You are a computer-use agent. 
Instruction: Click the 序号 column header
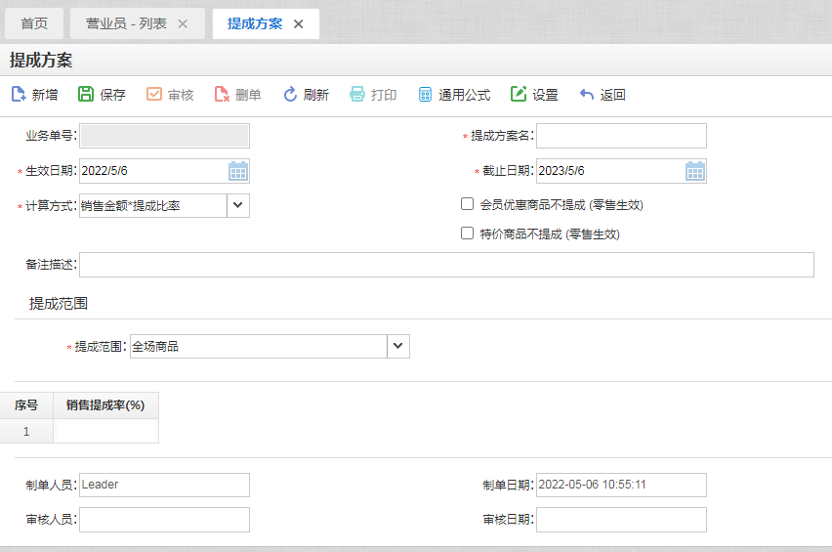(26, 405)
